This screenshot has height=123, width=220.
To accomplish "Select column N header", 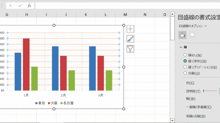I will (145, 15).
